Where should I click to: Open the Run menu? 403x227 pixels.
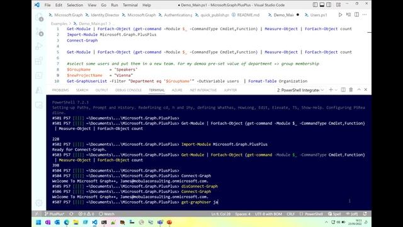(x=115, y=5)
